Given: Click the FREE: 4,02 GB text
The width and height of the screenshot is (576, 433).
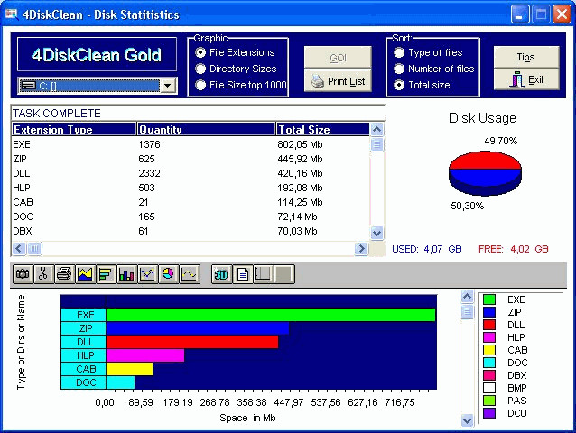Looking at the screenshot, I should (513, 249).
